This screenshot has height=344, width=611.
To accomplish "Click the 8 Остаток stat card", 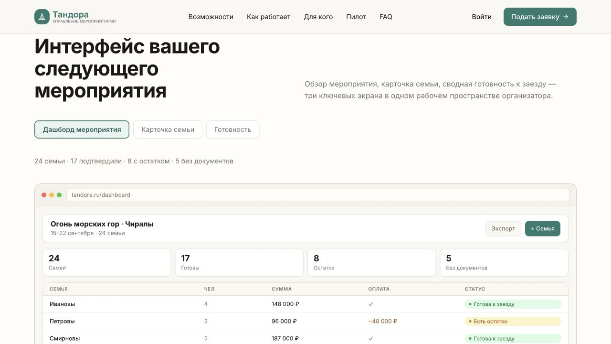I will [372, 263].
